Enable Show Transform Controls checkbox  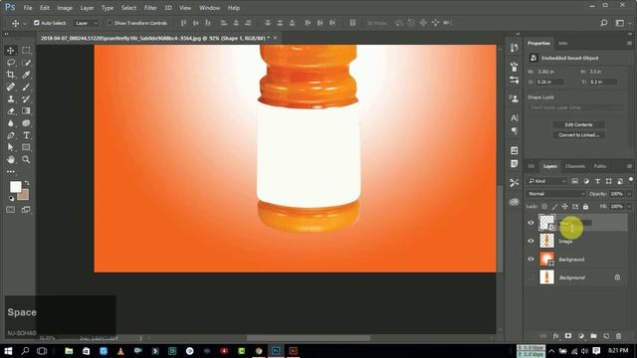coord(109,23)
